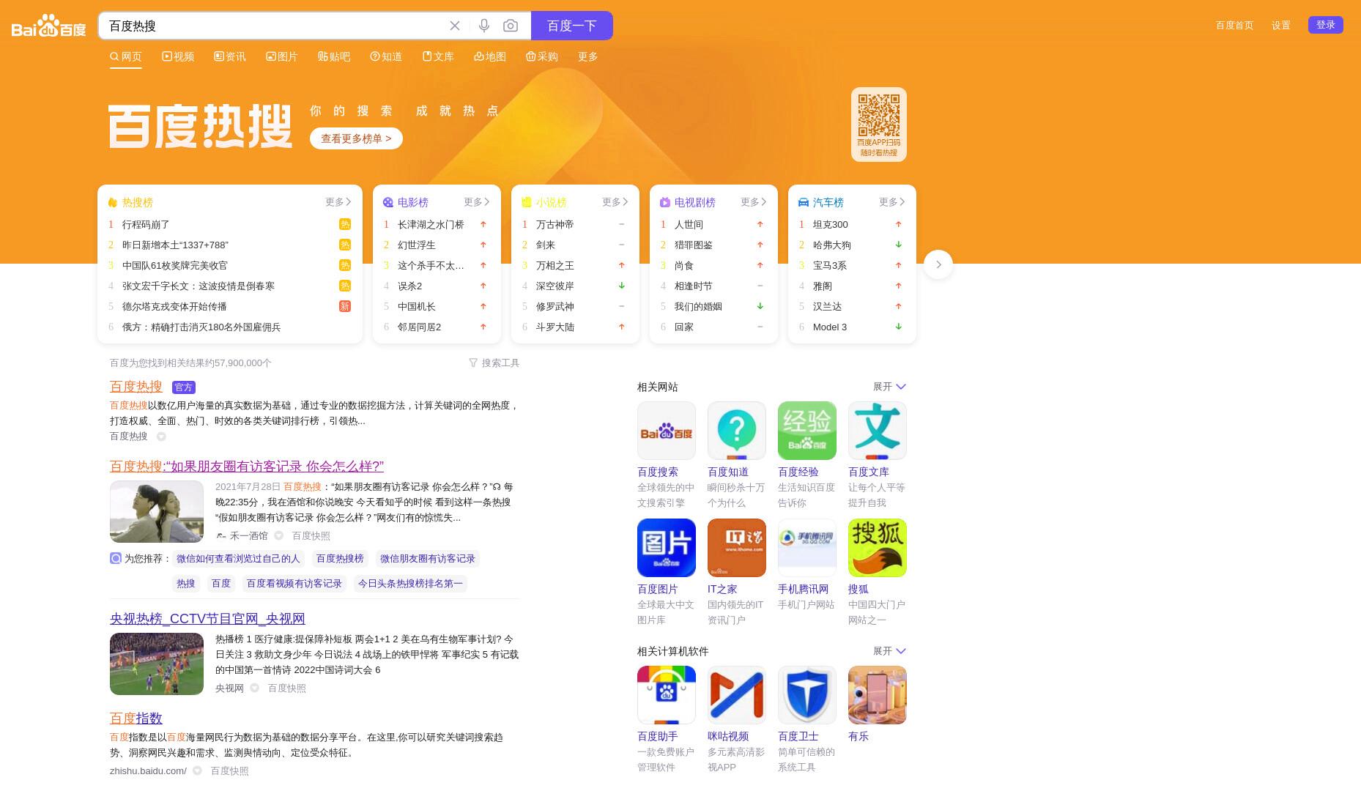Open car ranking item 坦克300
Screen dimensions: 1361x791
[831, 224]
